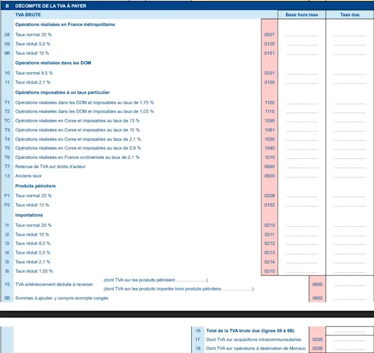Click code 1120 in the pink column

tap(270, 103)
